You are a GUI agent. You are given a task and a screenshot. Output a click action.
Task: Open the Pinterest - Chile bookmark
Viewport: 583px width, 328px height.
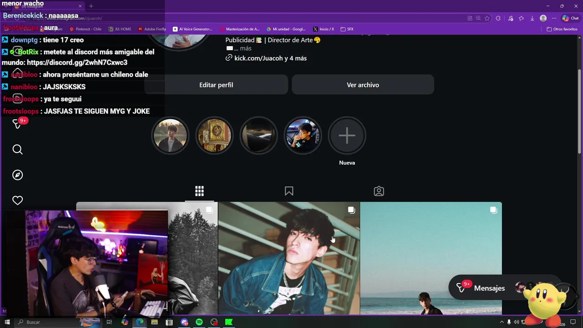point(86,29)
